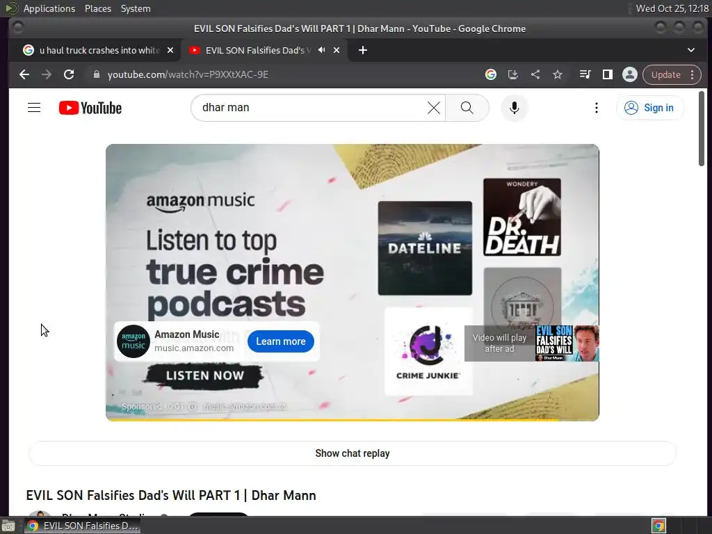This screenshot has height=534, width=712.
Task: Click the Chrome Update button
Action: 665,74
